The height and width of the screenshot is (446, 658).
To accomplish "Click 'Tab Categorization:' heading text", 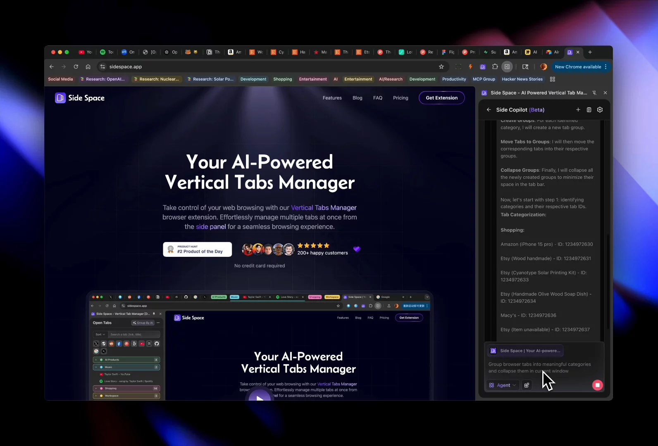I will (x=523, y=215).
